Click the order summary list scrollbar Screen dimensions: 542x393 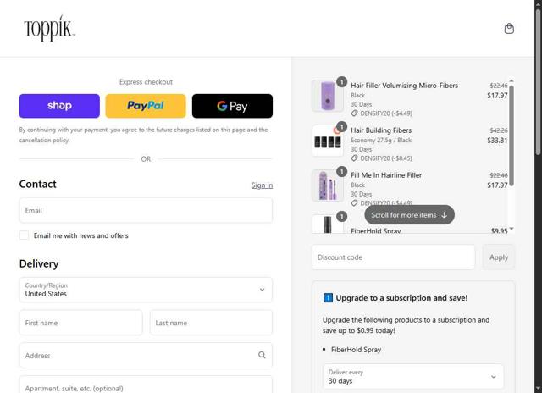click(512, 135)
